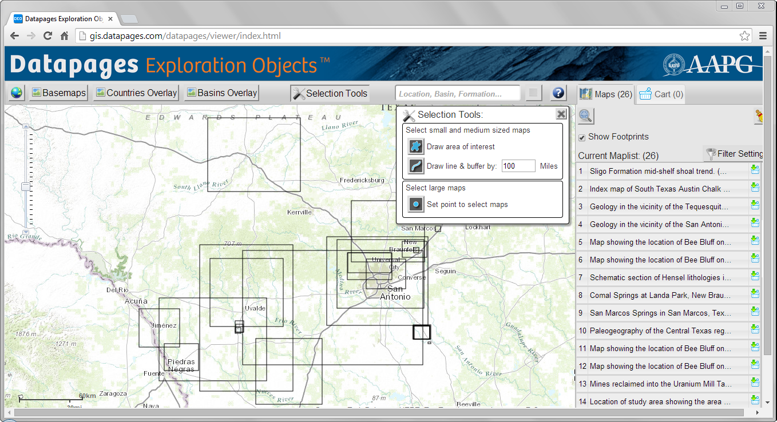This screenshot has height=422, width=777.
Task: Add row 3 Tequesquit geology map to cart
Action: 755,206
